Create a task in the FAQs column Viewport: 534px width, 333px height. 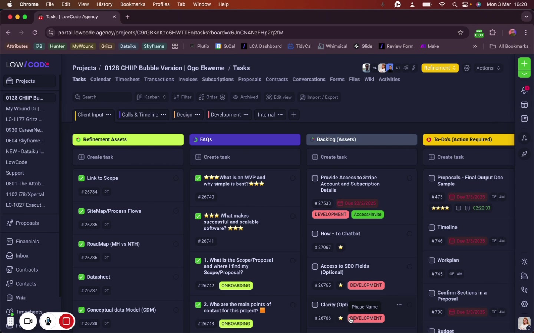click(217, 157)
